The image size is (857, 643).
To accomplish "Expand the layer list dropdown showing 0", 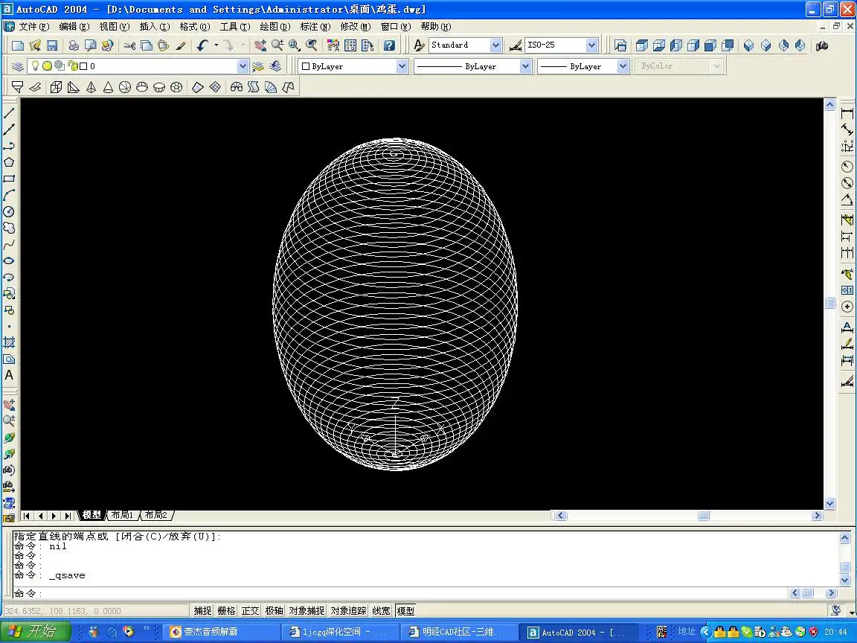I will 243,66.
